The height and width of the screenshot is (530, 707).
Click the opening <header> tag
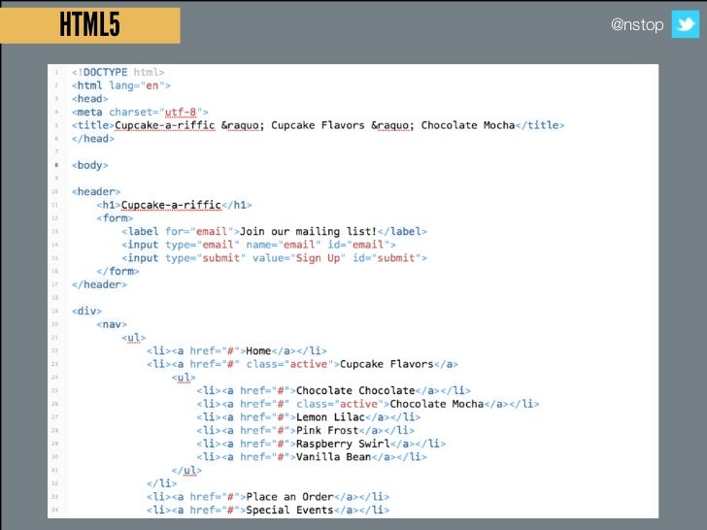(96, 191)
